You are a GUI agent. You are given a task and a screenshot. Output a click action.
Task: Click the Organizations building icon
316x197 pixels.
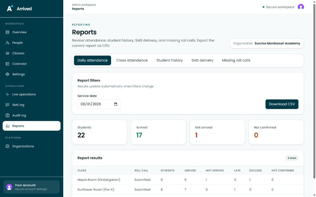[7, 146]
